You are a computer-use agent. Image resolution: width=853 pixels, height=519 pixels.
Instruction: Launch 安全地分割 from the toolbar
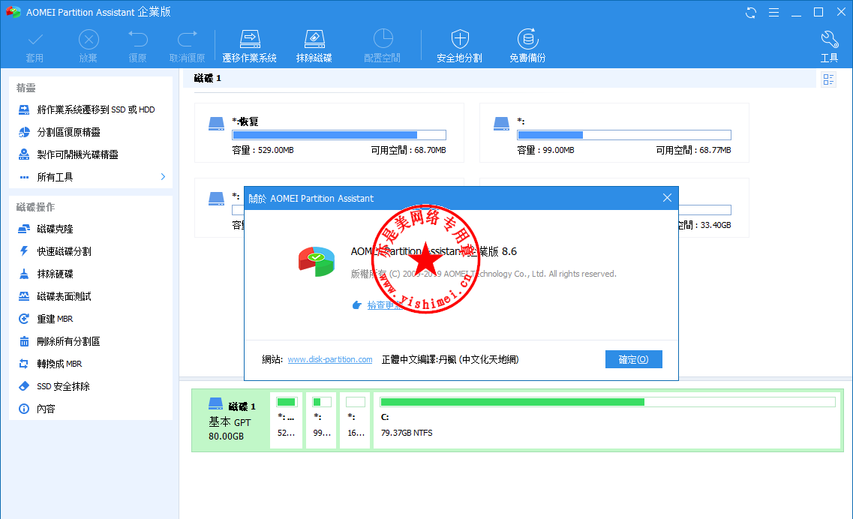[459, 45]
